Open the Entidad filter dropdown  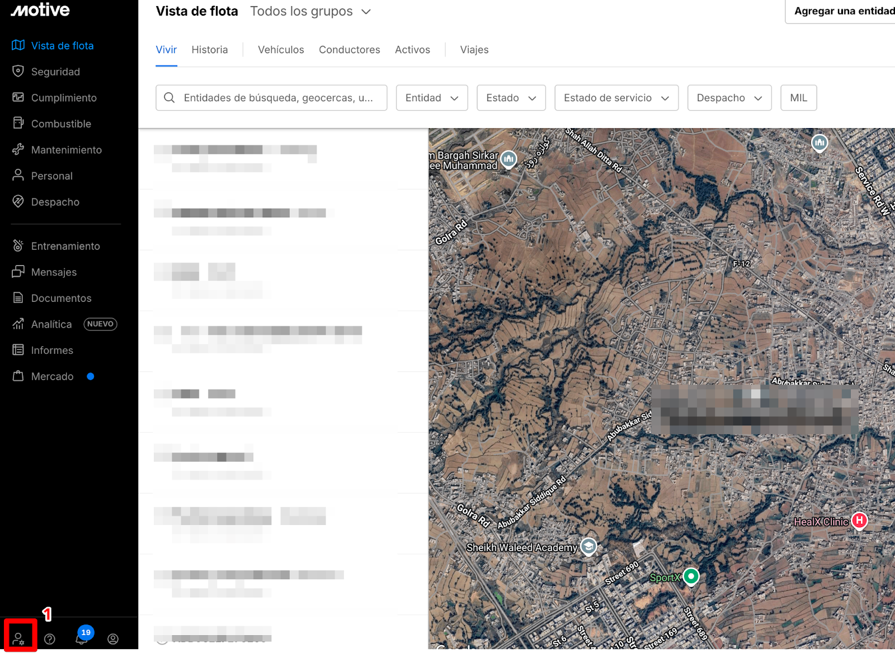[431, 98]
